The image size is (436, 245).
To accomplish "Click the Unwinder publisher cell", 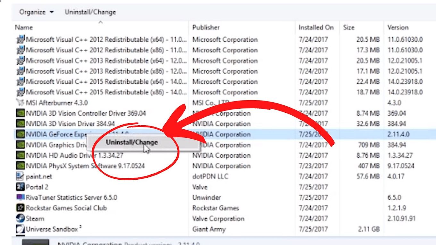I will (206, 197).
